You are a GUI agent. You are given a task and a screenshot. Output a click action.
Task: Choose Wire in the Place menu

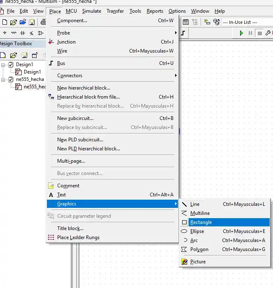tap(112, 51)
